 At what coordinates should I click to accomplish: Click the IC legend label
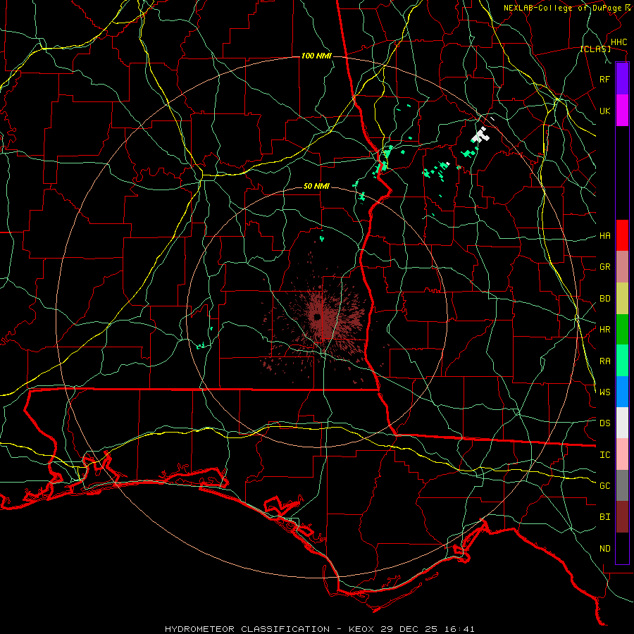pyautogui.click(x=604, y=455)
